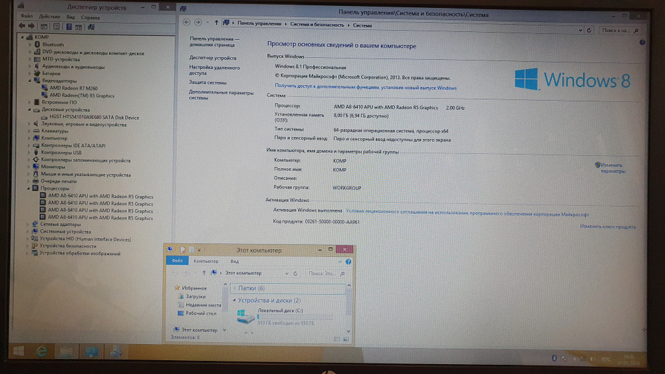The height and width of the screenshot is (374, 665).
Task: Open Защита системы link
Action: (207, 82)
